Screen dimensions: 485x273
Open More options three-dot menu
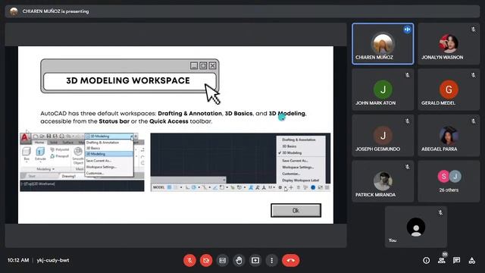(271, 260)
